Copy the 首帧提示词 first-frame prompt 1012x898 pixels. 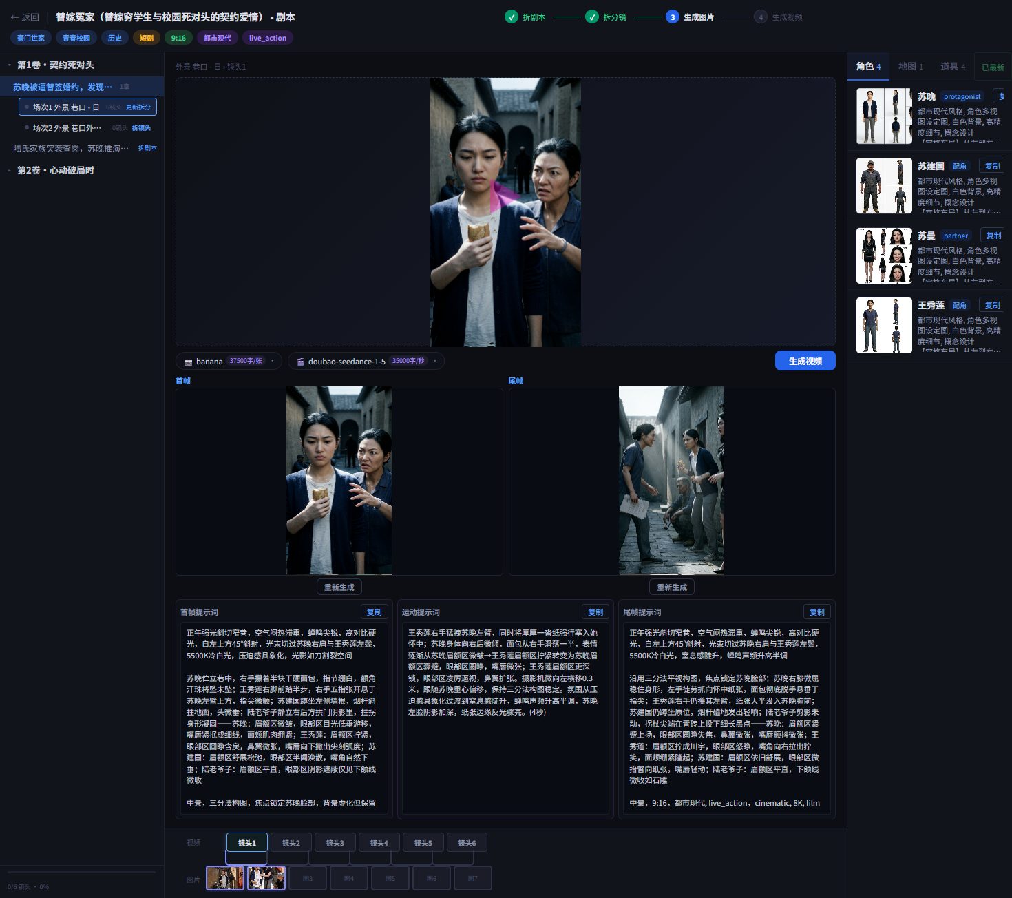[x=375, y=612]
